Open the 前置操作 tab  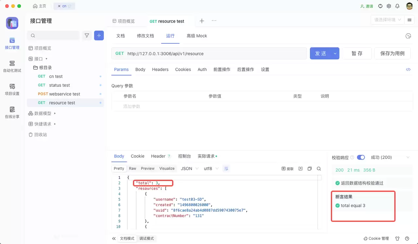tap(222, 69)
